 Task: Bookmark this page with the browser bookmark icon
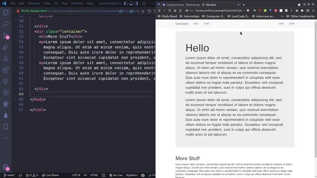click(180, 10)
